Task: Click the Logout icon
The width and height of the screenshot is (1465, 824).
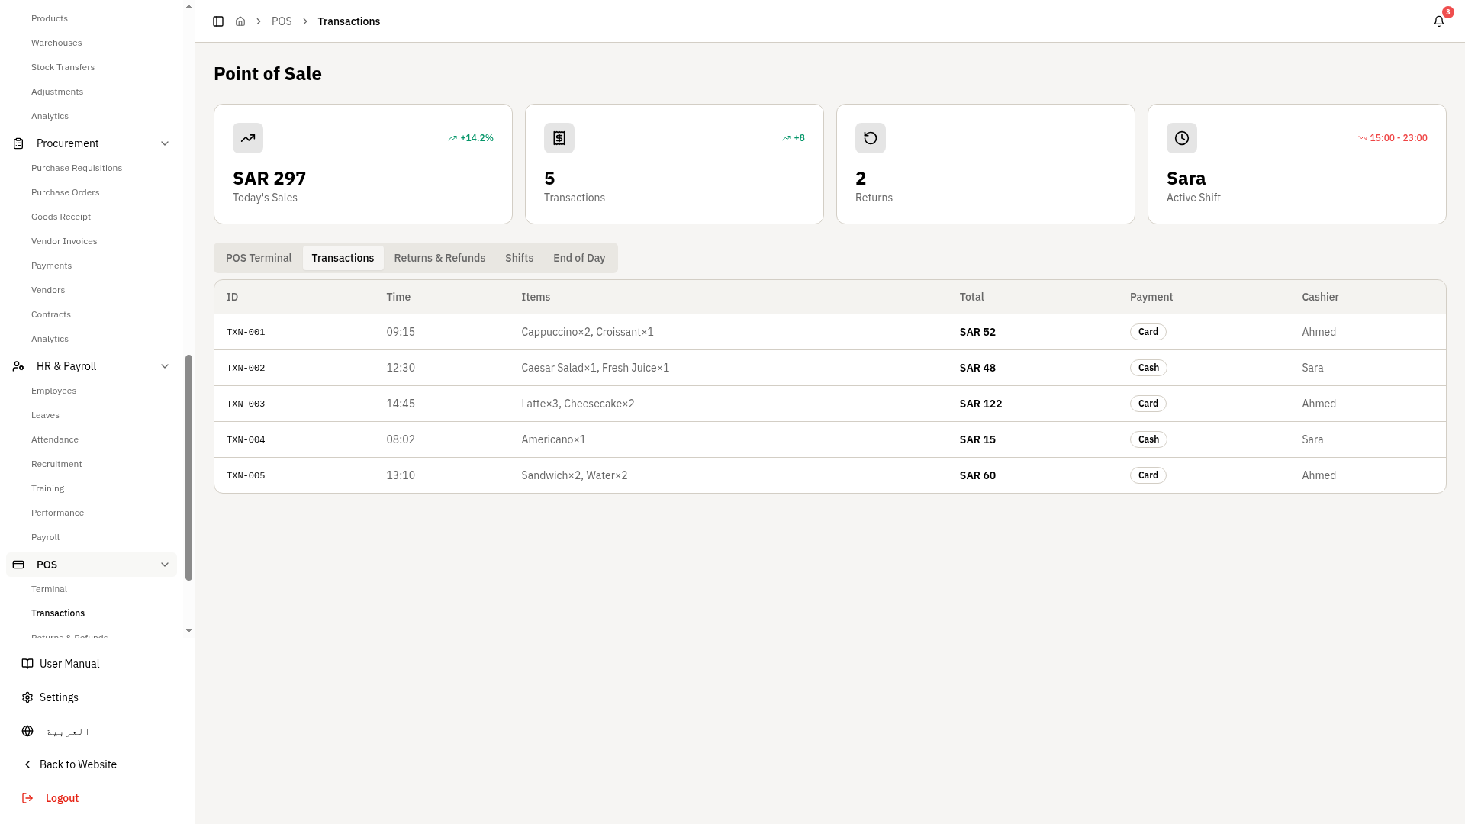Action: [x=27, y=798]
